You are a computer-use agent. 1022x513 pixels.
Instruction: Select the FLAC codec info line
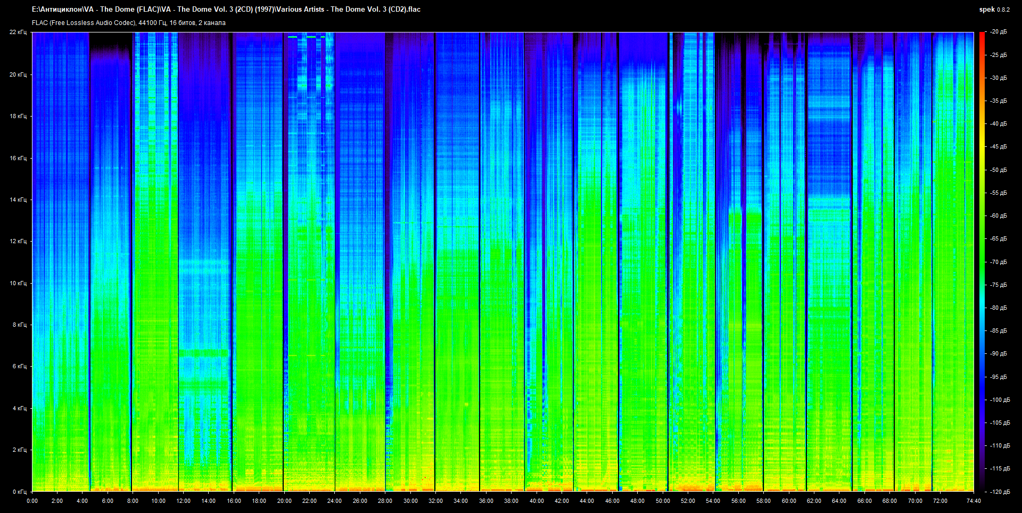(129, 23)
